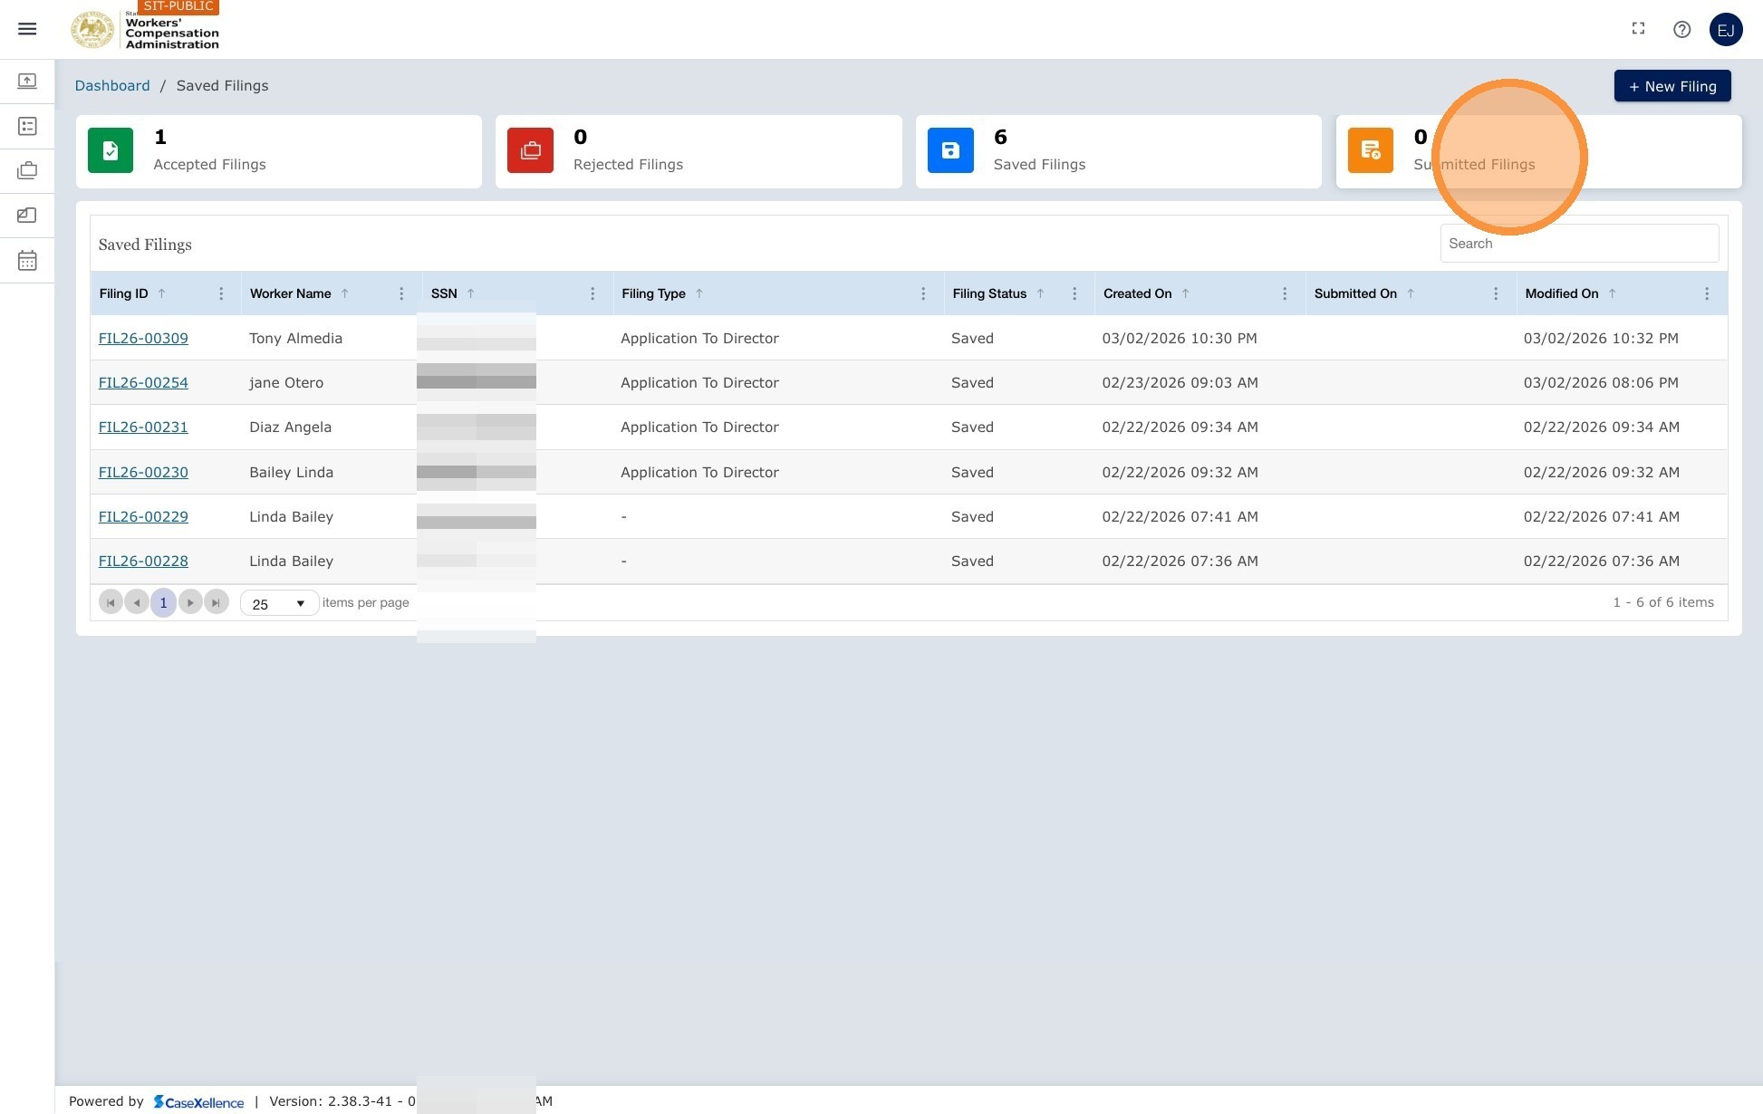Click the blue Saved Filings icon
The height and width of the screenshot is (1114, 1763).
(x=950, y=150)
